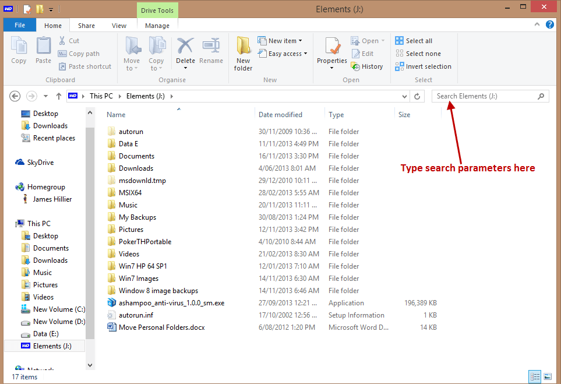
Task: Open the History button
Action: click(x=367, y=66)
